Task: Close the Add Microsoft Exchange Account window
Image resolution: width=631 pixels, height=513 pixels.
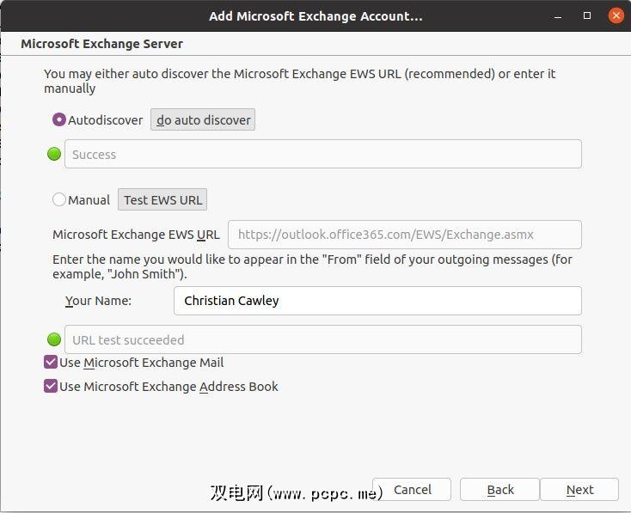Action: click(616, 15)
